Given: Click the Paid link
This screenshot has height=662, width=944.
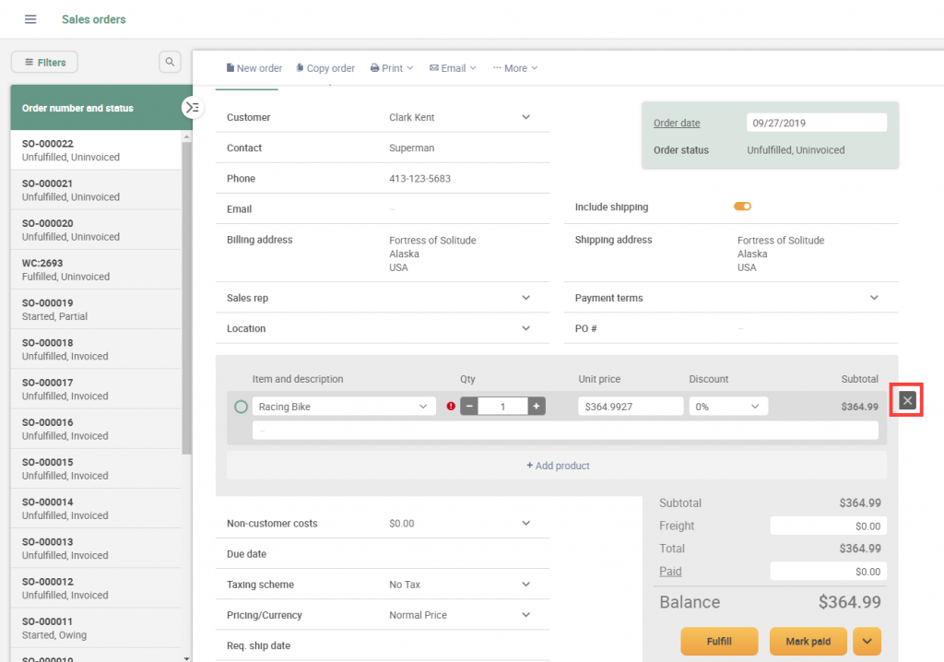Looking at the screenshot, I should click(x=670, y=571).
